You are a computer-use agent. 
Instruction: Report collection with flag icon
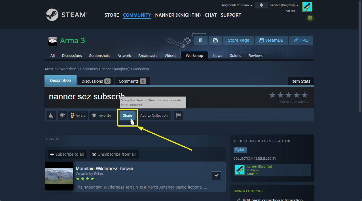179,115
